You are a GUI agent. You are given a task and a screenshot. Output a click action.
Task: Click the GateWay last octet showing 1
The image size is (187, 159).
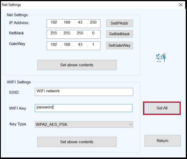[x=93, y=45]
